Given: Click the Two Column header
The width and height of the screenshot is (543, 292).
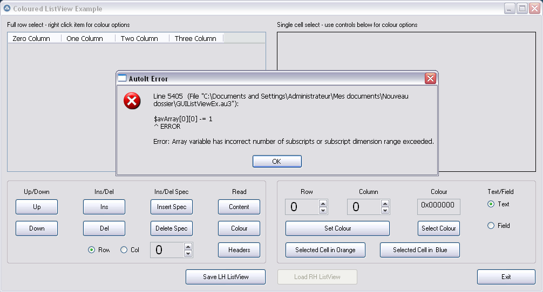Looking at the screenshot, I should tap(142, 38).
